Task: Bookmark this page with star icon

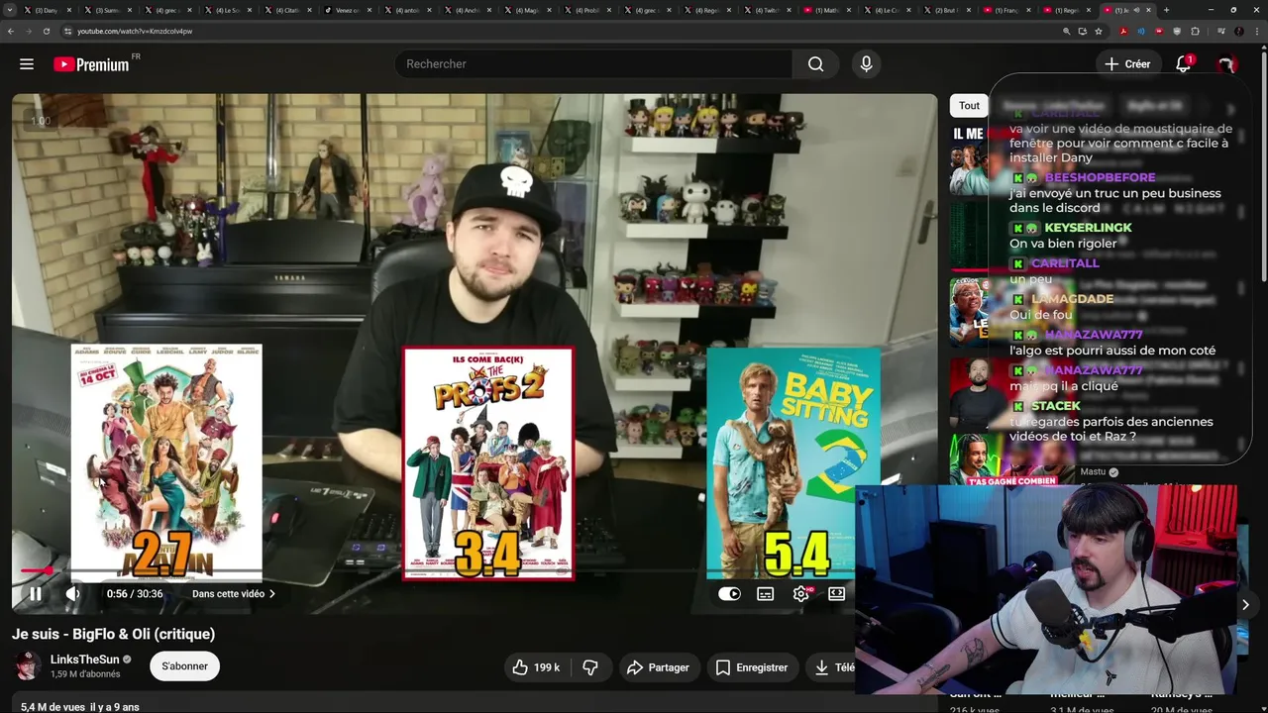Action: tap(1099, 31)
